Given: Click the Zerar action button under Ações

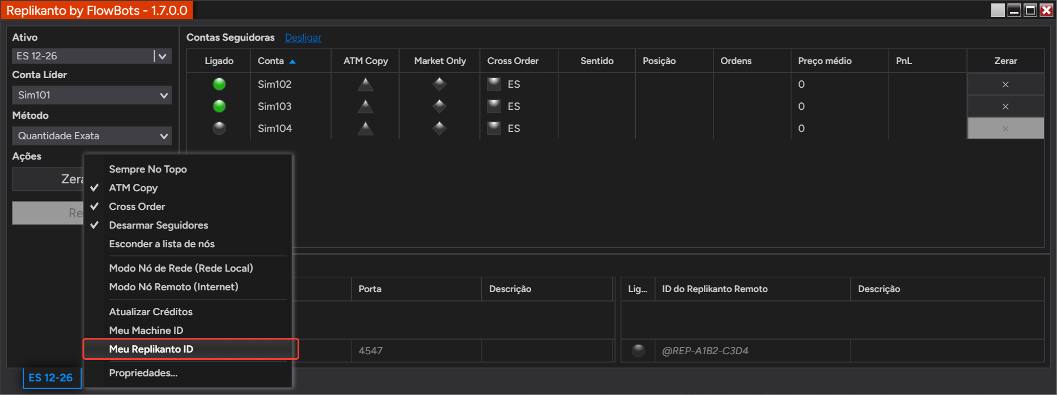Looking at the screenshot, I should 48,179.
